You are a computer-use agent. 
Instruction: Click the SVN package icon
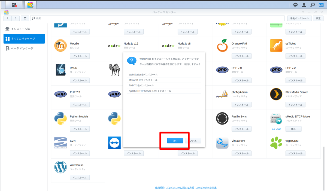coord(60,143)
